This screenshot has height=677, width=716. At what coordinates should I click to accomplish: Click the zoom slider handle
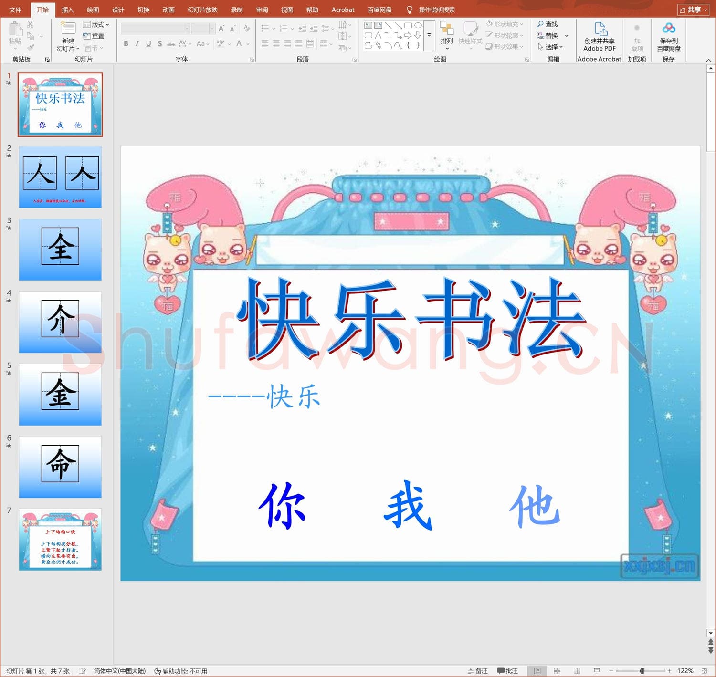pos(642,671)
